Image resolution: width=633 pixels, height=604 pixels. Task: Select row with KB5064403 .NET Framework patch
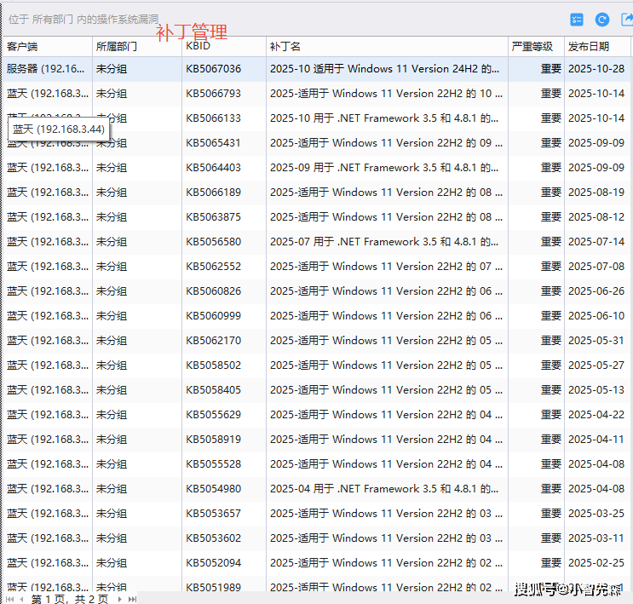tap(213, 168)
